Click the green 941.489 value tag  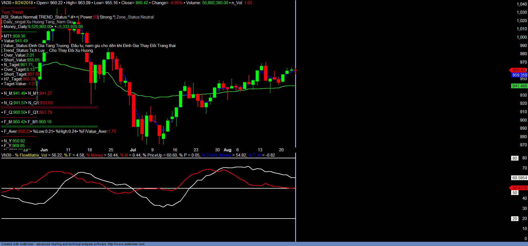(519, 86)
